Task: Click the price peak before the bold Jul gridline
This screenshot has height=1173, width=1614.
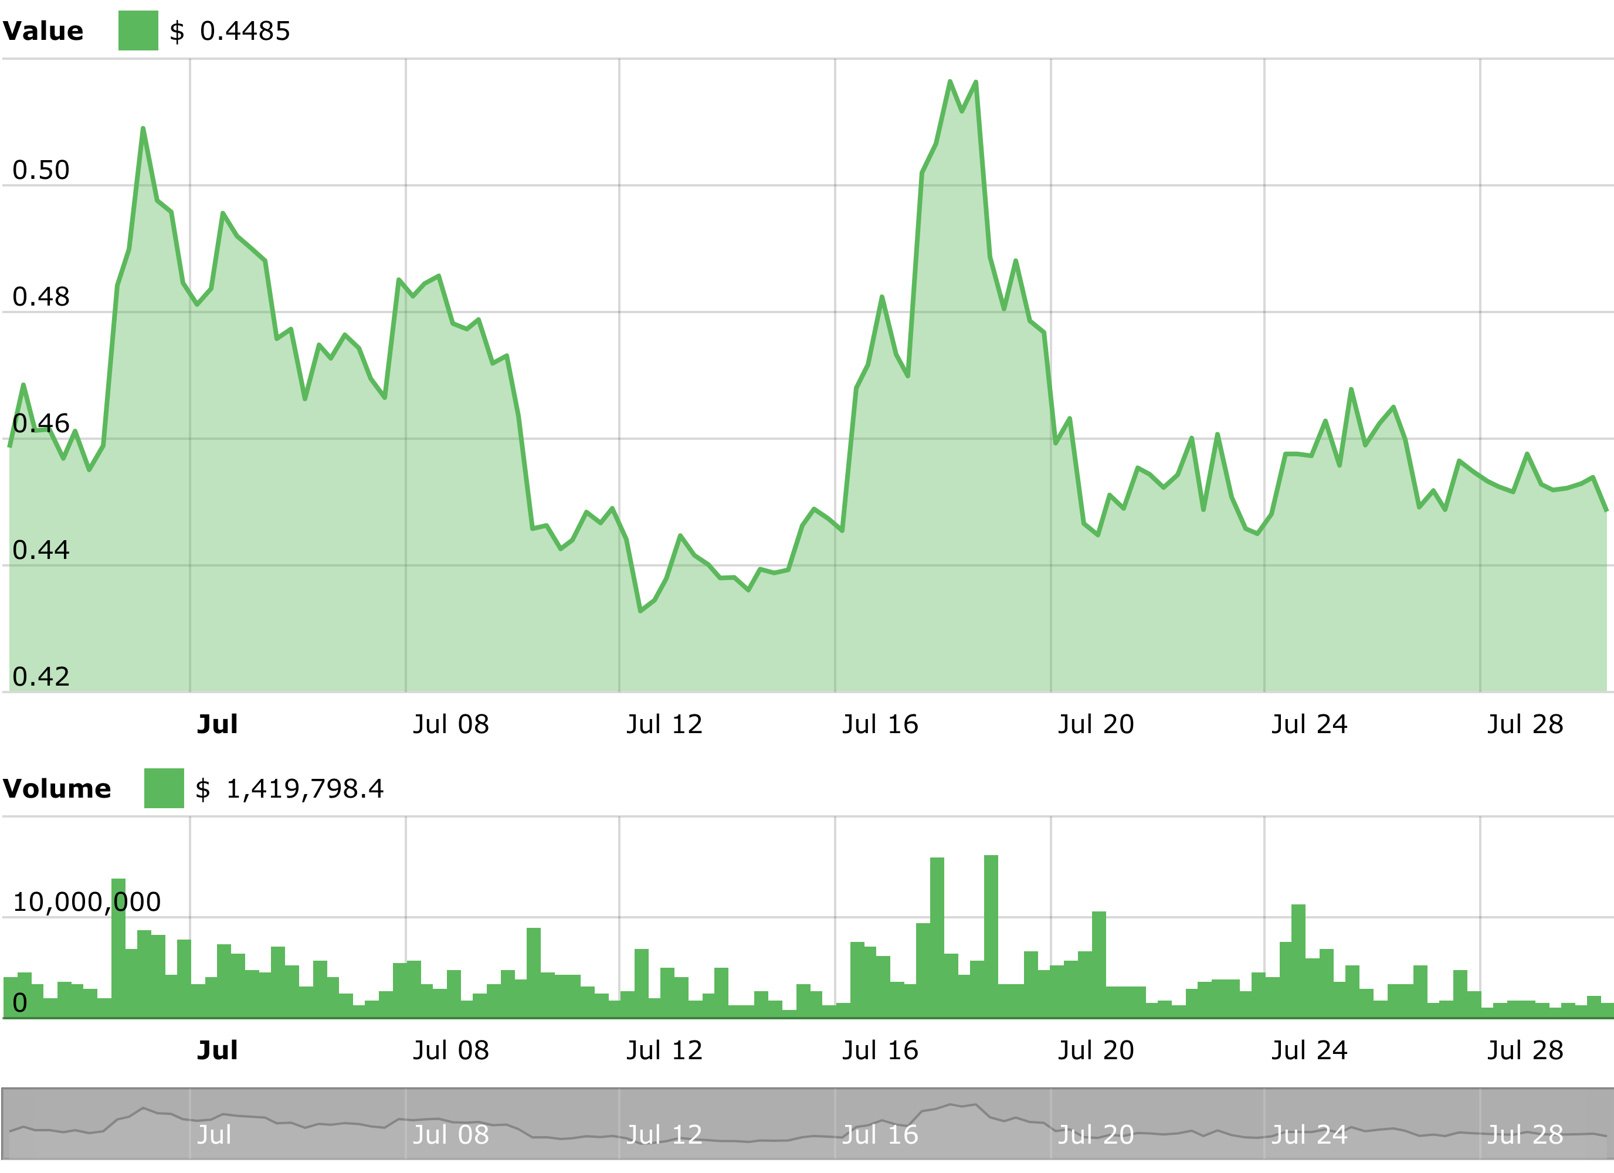Action: pos(143,128)
